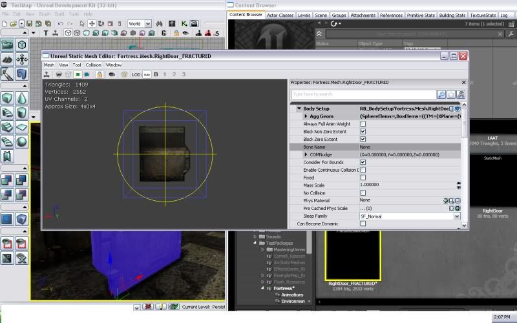The image size is (517, 323).
Task: Click the New file icon in the main toolbar
Action: point(5,24)
